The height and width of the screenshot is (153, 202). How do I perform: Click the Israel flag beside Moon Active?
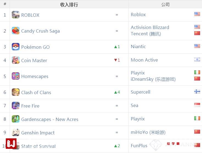pos(197,60)
